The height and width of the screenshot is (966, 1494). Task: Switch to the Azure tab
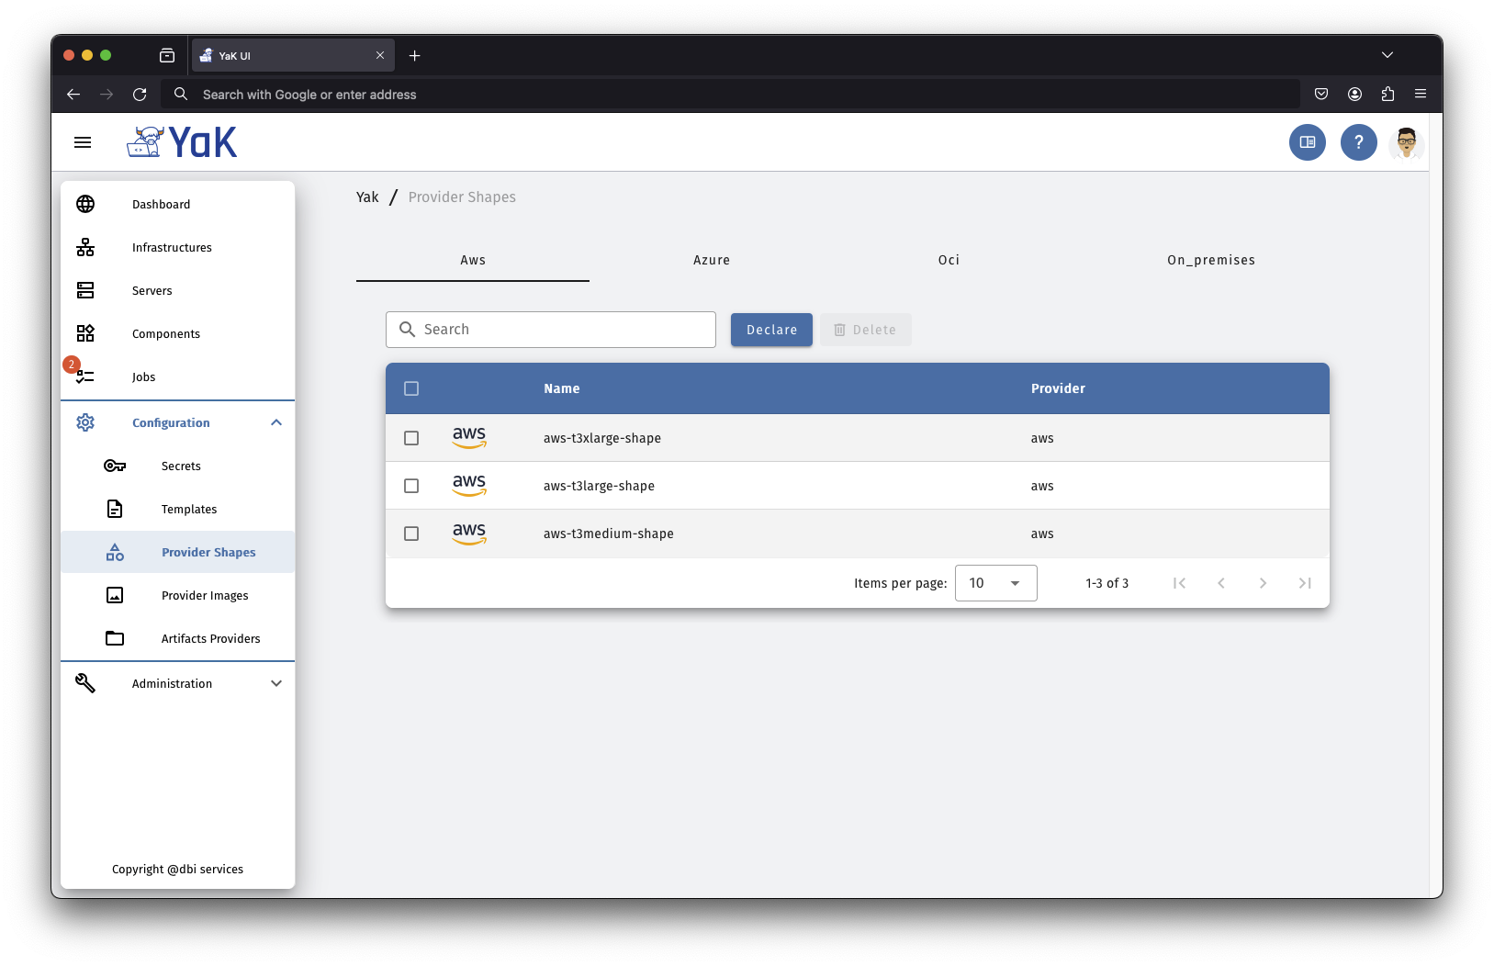pyautogui.click(x=711, y=260)
